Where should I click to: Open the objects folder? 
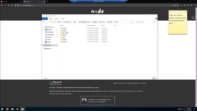(x=64, y=35)
